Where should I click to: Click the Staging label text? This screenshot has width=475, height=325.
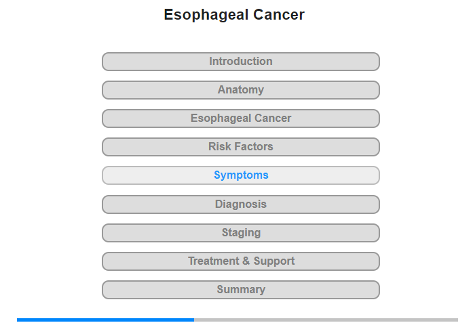pos(241,233)
